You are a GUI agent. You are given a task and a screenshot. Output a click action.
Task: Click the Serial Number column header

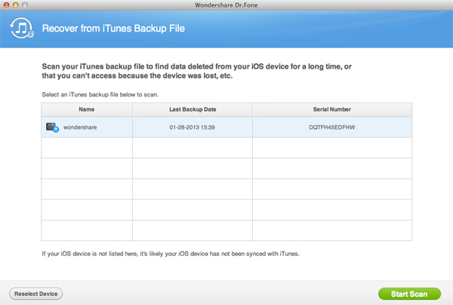click(x=332, y=109)
